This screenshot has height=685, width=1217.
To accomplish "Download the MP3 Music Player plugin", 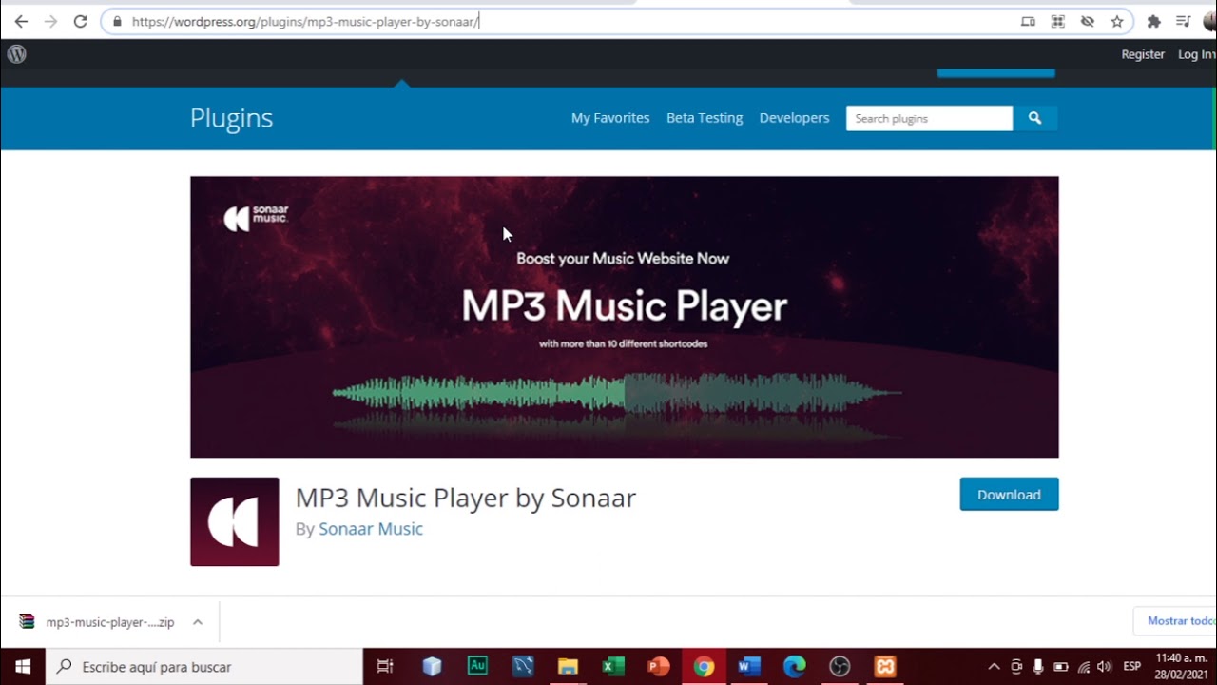I will [x=1009, y=494].
